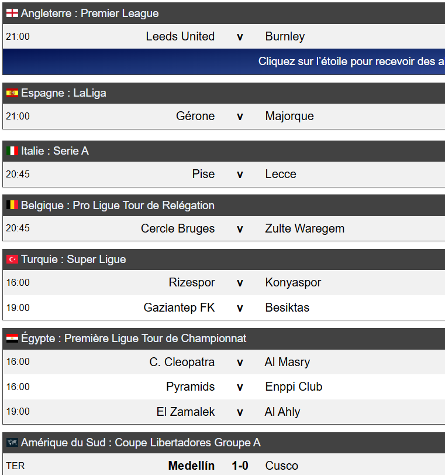Viewport: 445px width, 475px height.
Task: Open Leeds United v Burnley match
Action: coord(223,36)
